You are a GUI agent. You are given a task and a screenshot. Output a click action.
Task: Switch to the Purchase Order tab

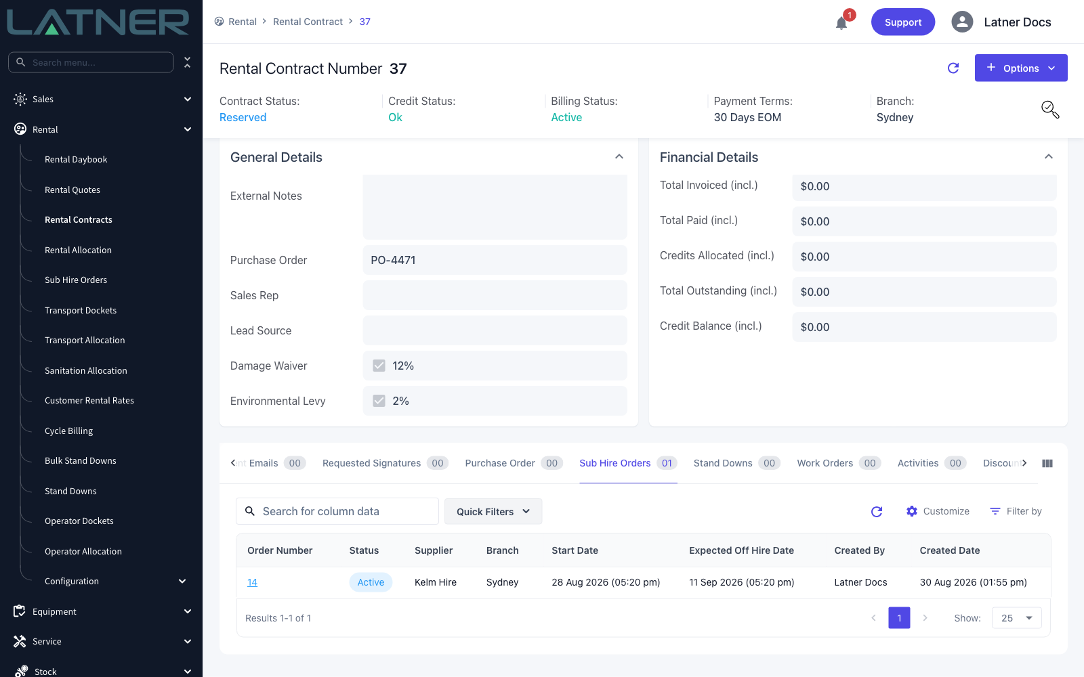514,463
